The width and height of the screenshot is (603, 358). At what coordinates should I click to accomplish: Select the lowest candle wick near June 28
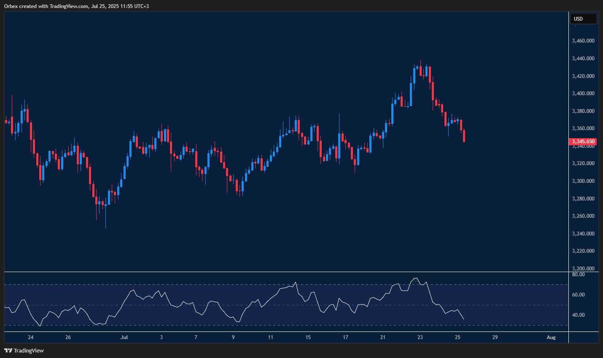tap(105, 219)
